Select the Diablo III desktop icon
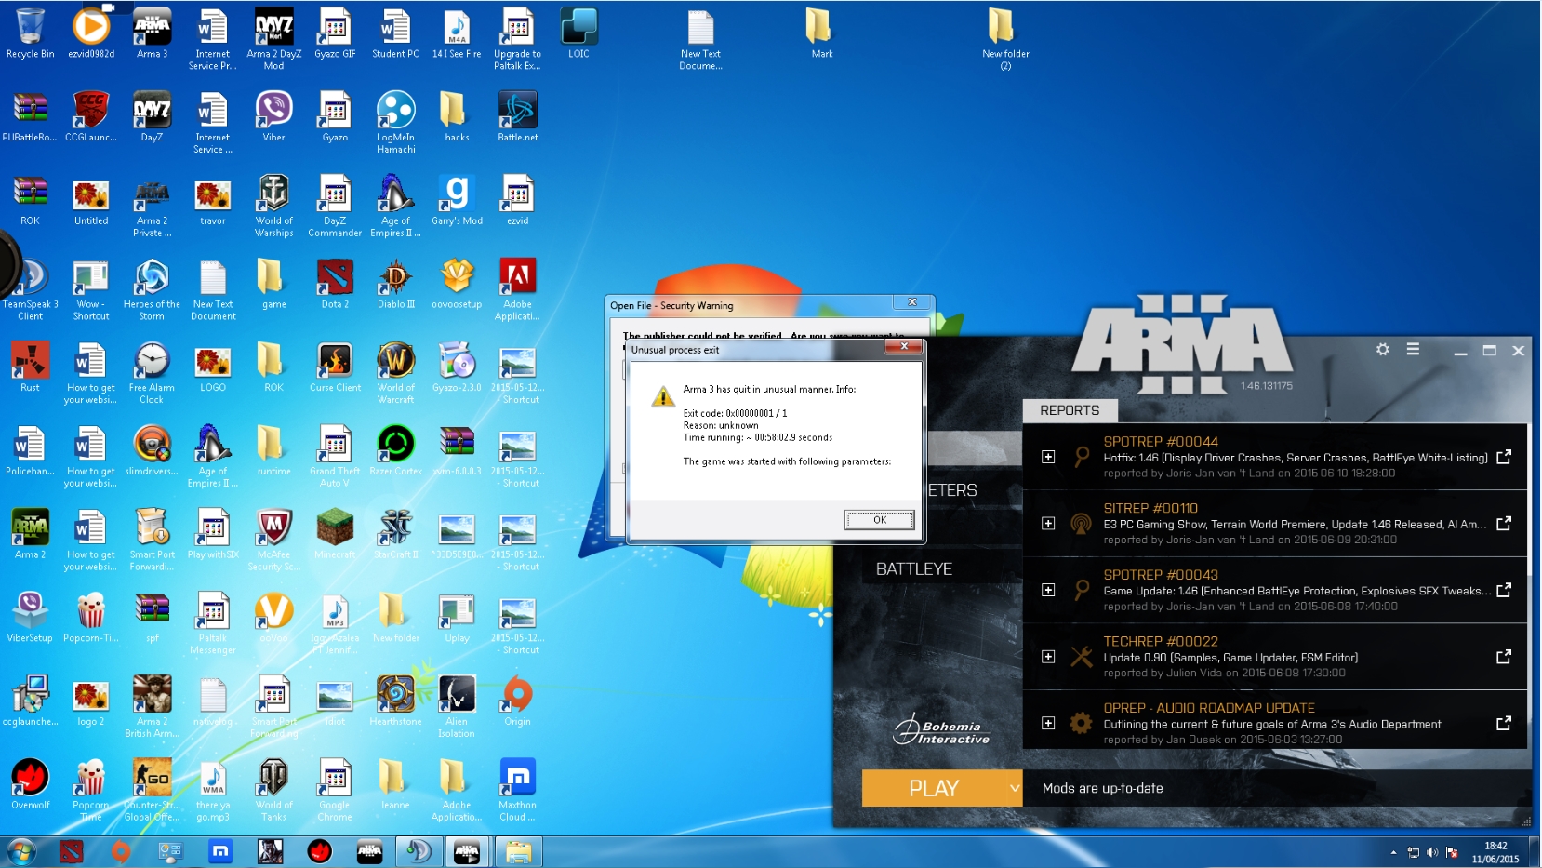The height and width of the screenshot is (868, 1542). (x=396, y=285)
